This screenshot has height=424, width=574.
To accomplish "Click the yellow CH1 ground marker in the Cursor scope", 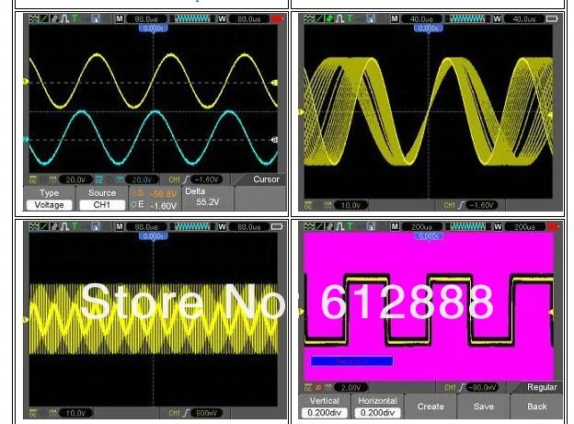I will tap(25, 81).
